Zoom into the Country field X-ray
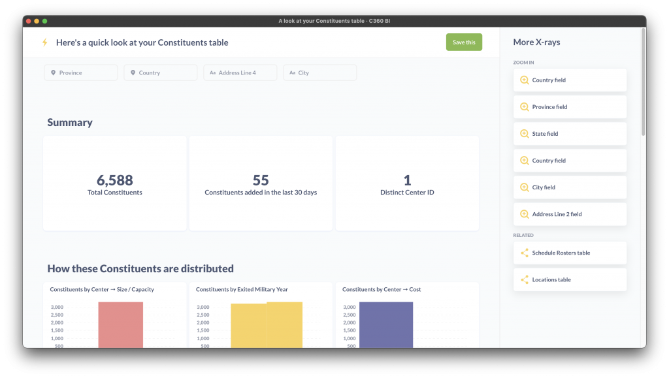The image size is (669, 378). coord(570,80)
